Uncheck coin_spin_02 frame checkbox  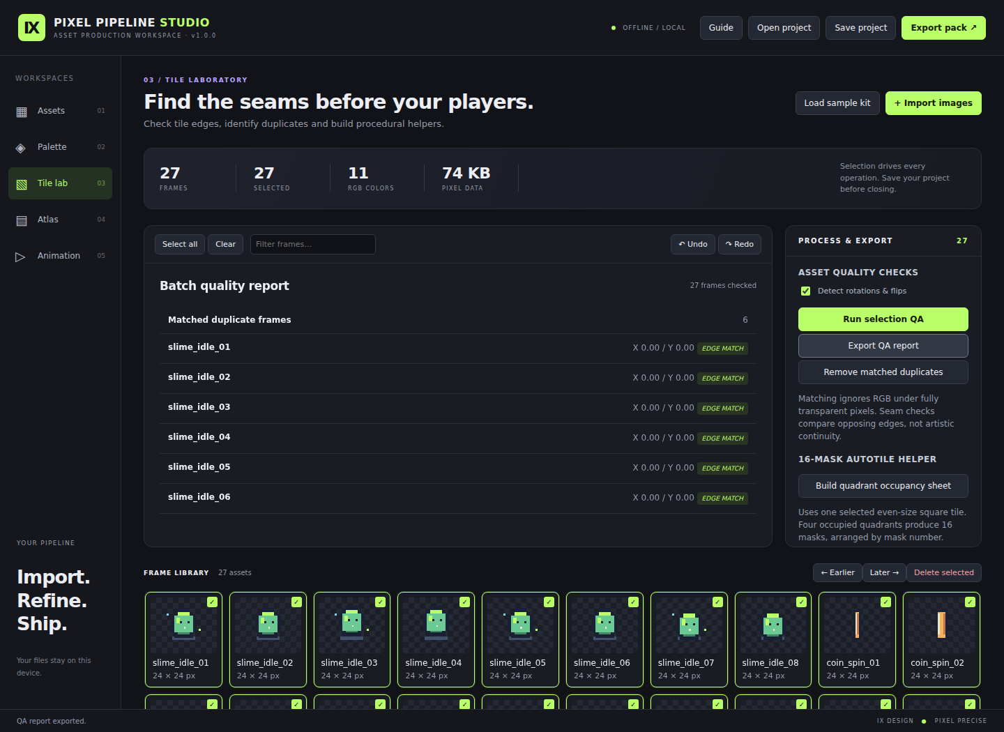[x=970, y=602]
